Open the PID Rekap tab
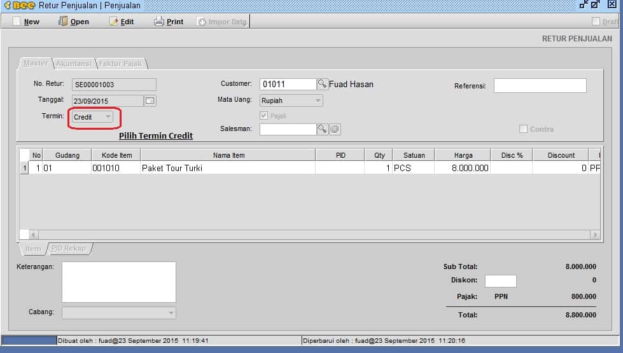The image size is (623, 353). (x=69, y=249)
